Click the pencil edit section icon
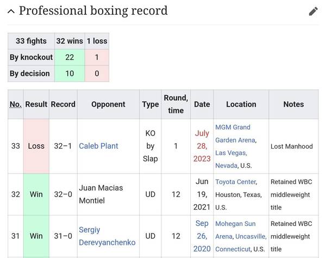The width and height of the screenshot is (326, 258). [x=314, y=11]
